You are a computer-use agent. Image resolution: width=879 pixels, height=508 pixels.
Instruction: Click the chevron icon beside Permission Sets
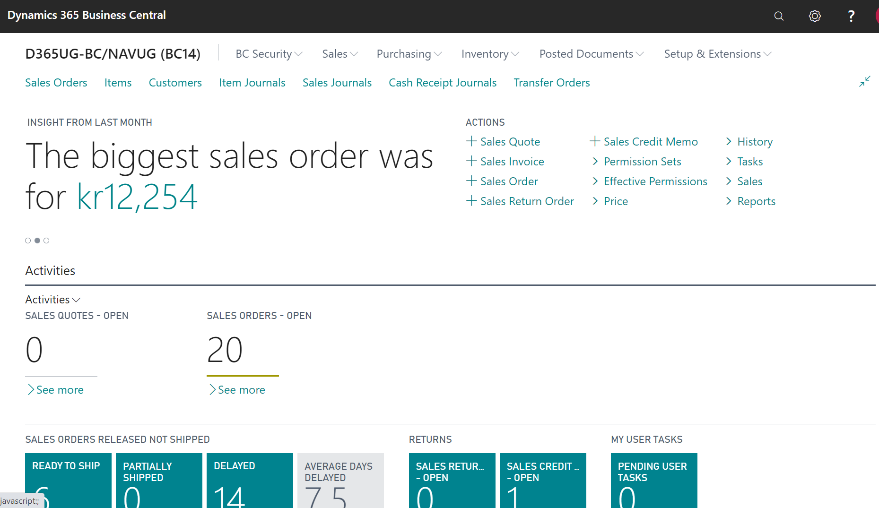[595, 161]
